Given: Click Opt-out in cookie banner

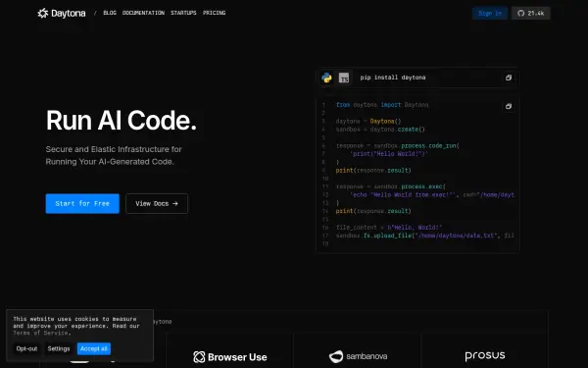Looking at the screenshot, I should [x=26, y=348].
